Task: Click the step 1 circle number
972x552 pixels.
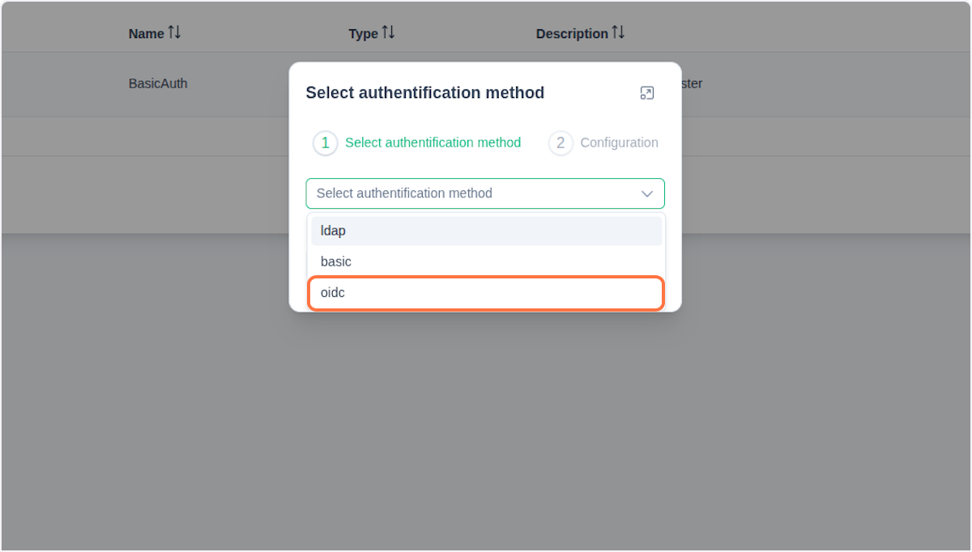Action: 326,143
